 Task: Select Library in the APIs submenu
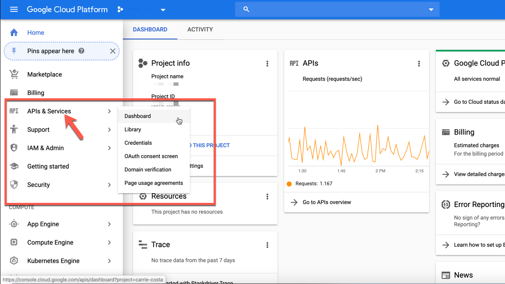click(154, 130)
